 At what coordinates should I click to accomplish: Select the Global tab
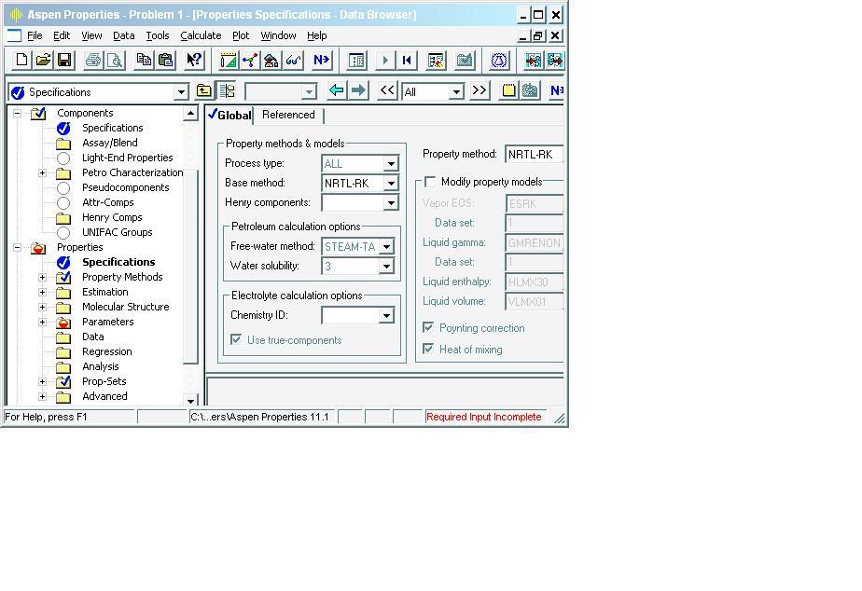coord(229,115)
